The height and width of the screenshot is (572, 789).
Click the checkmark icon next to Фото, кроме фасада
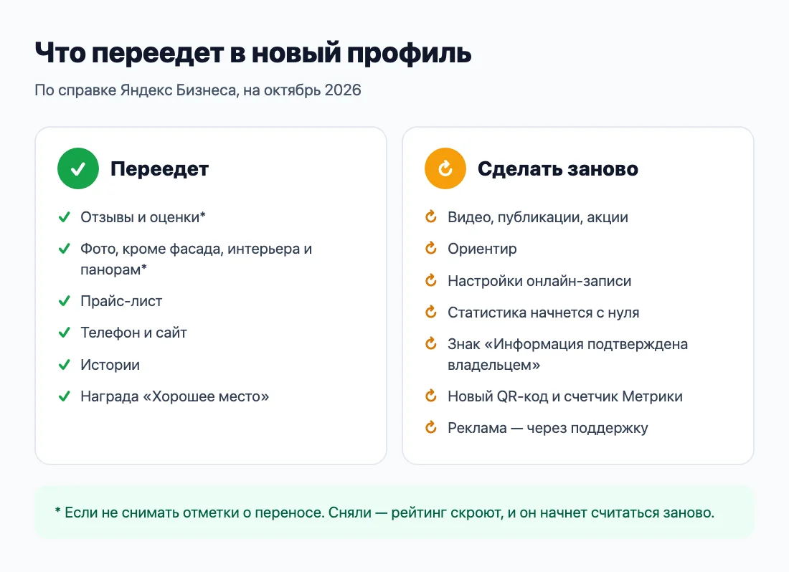tap(65, 249)
